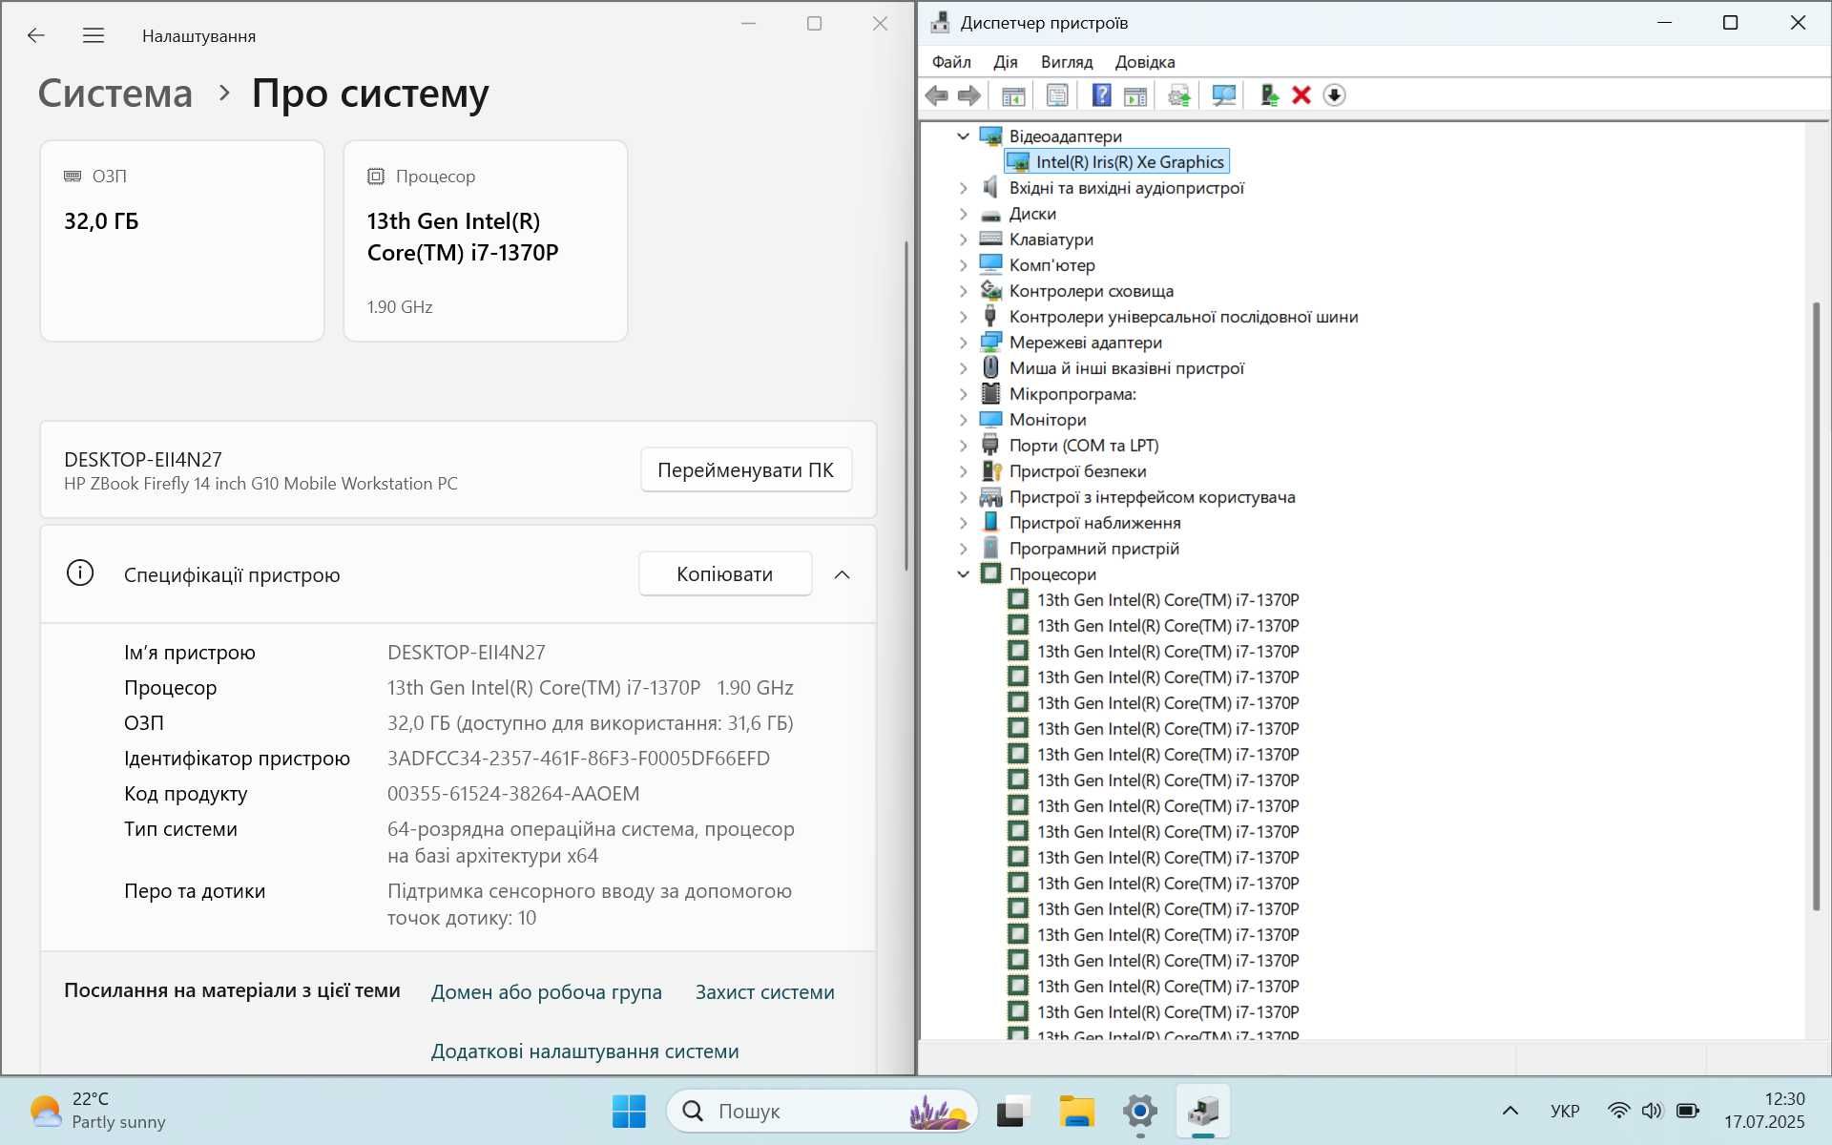Collapse the Специфікації пристрою section chevron

pyautogui.click(x=842, y=574)
